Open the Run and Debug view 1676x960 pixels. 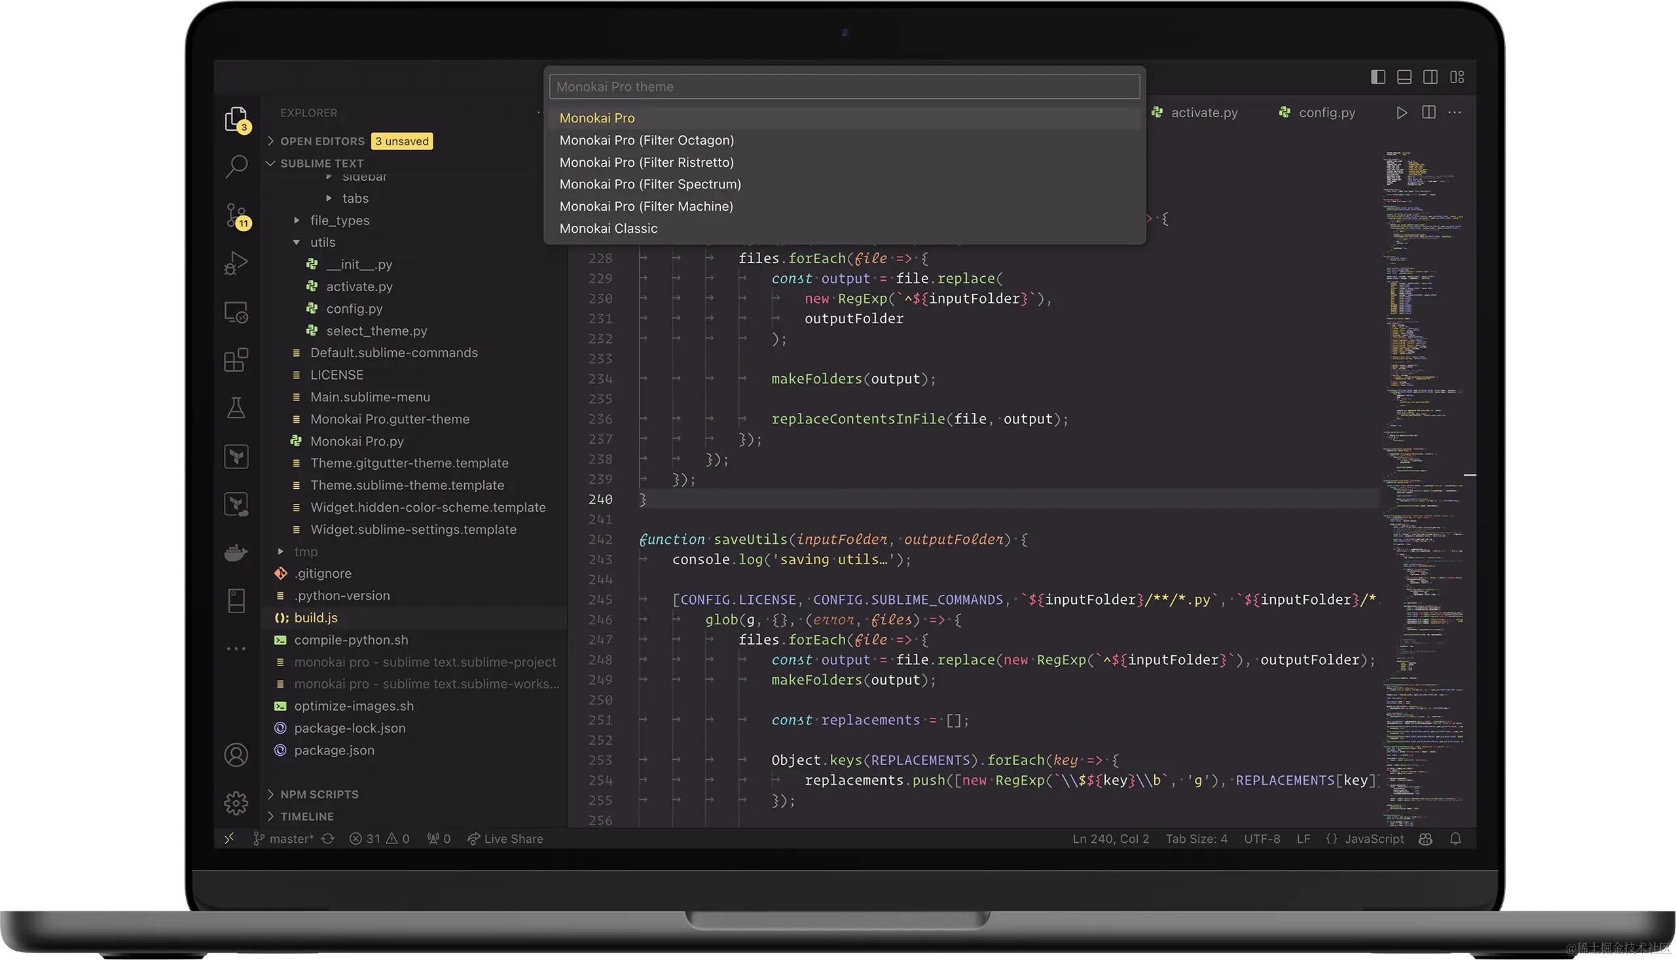coord(236,263)
